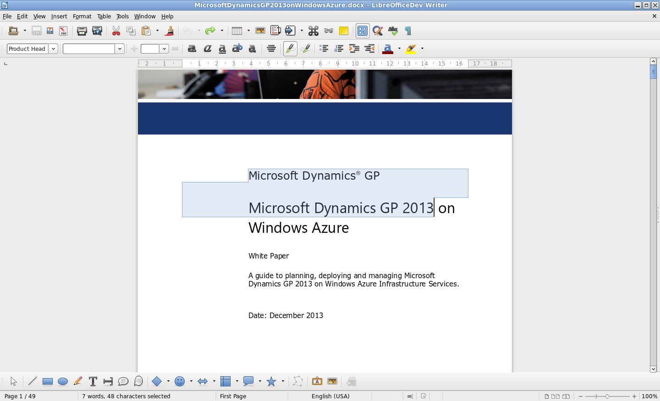Open the font size dropdown list
This screenshot has height=401, width=660.
(x=164, y=49)
